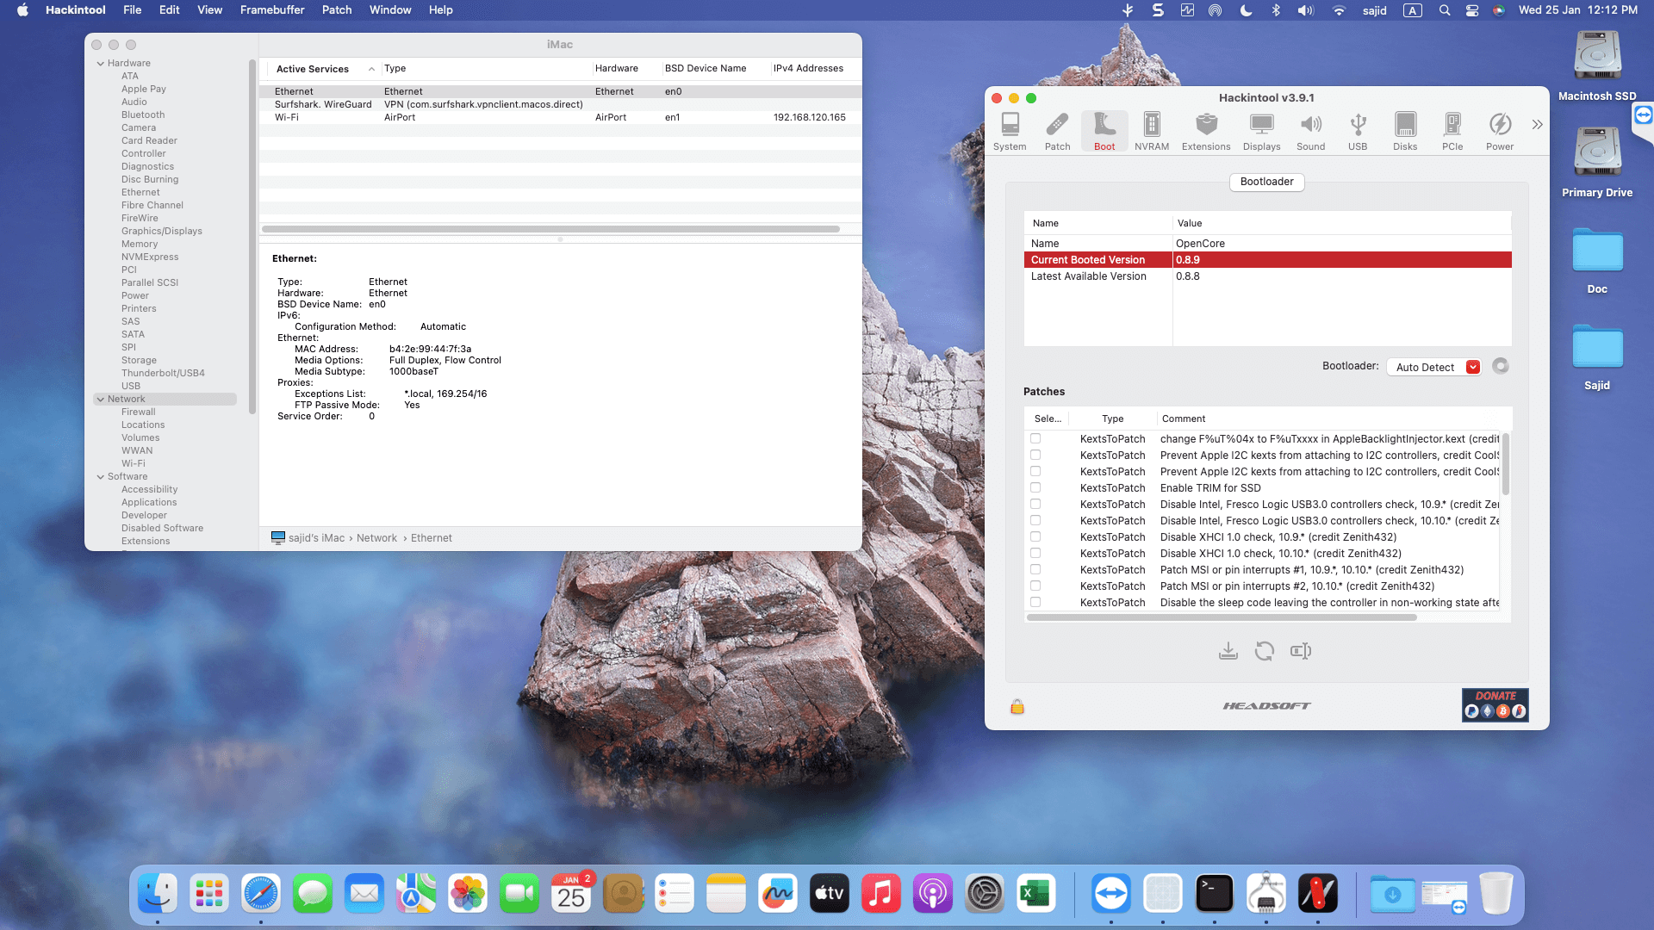Check Fresco Logic USB3.0 10.10.* patch checkbox
This screenshot has height=930, width=1654.
(1035, 520)
